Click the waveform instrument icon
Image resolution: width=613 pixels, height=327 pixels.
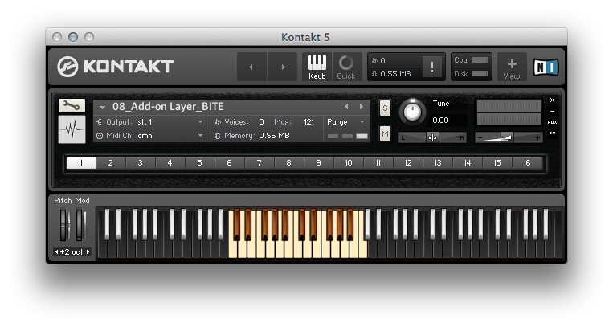72,129
